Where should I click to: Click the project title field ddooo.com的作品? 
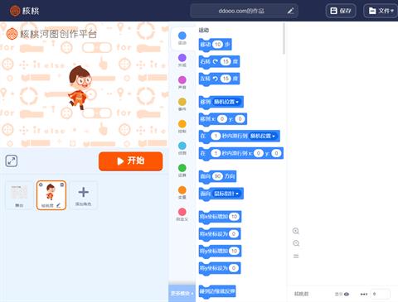tap(244, 11)
